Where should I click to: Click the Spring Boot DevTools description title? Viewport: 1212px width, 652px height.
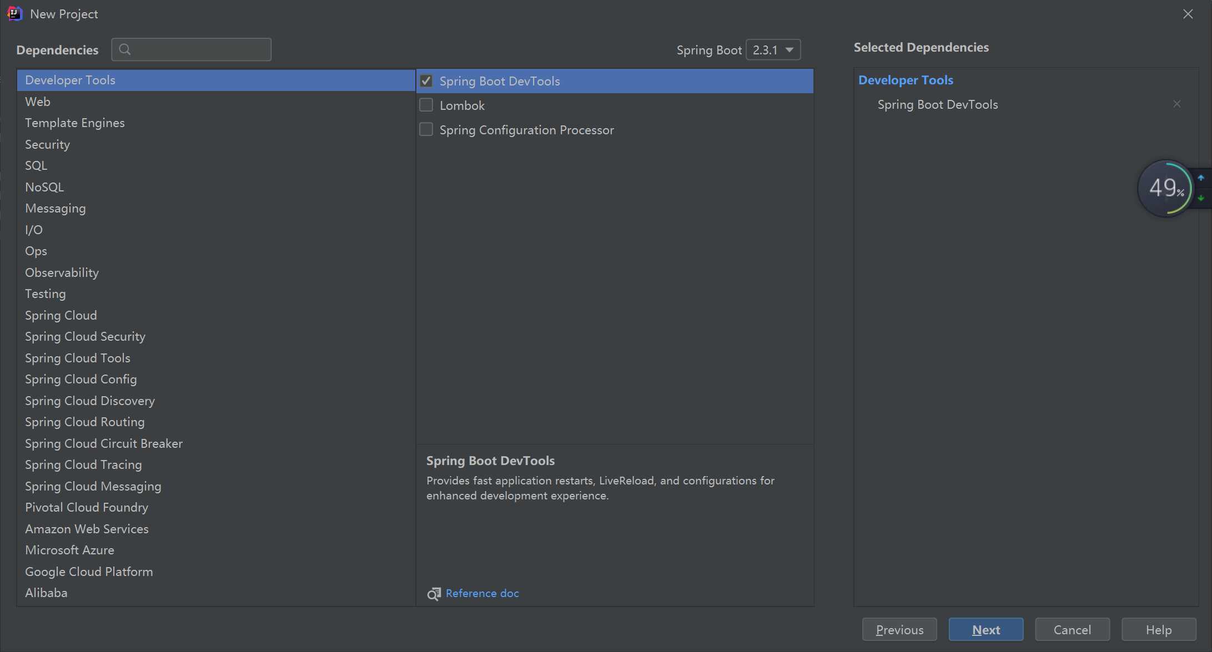point(490,461)
